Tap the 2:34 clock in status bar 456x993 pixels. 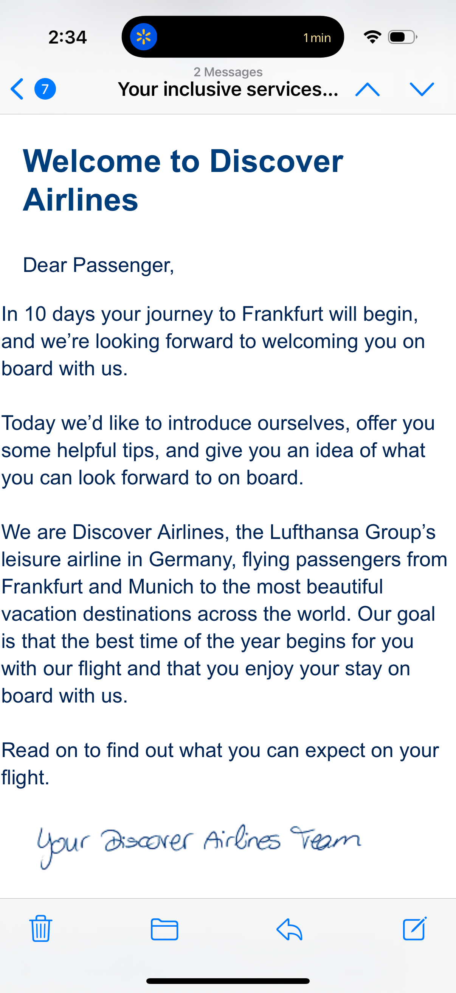click(x=68, y=37)
